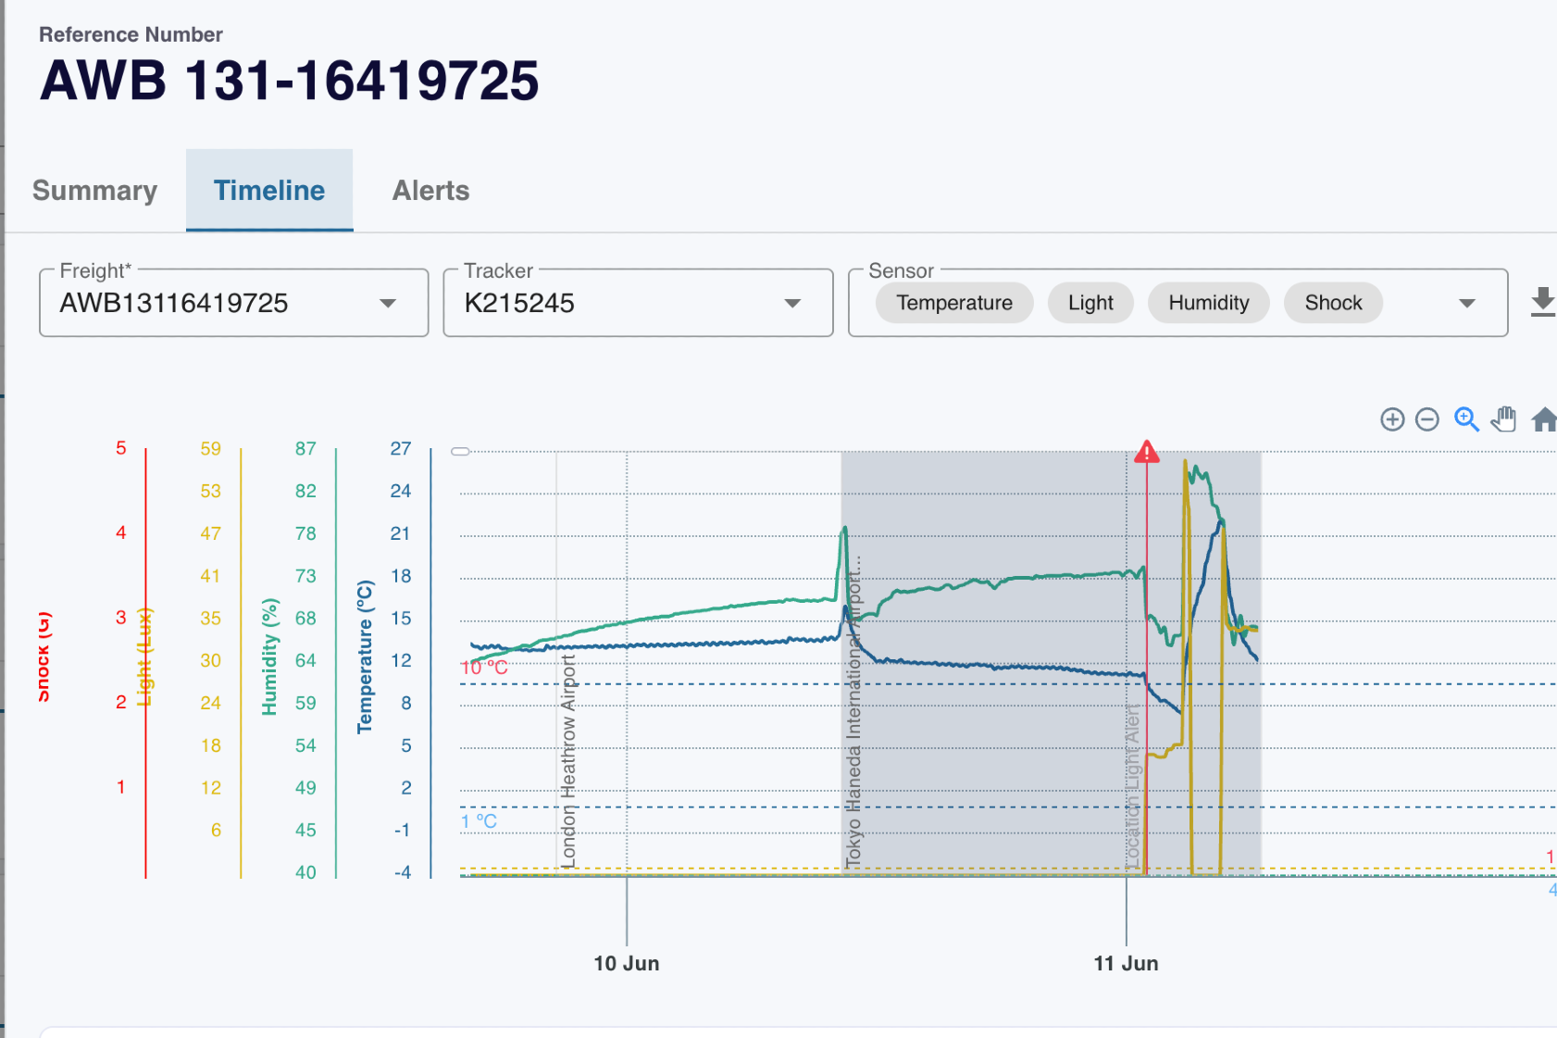Download chart data using download icon
The height and width of the screenshot is (1038, 1557).
click(x=1542, y=302)
